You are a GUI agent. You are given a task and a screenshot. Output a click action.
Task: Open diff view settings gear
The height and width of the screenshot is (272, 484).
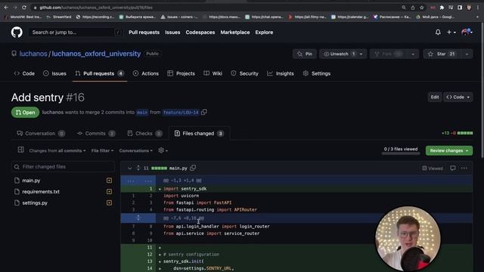point(163,150)
